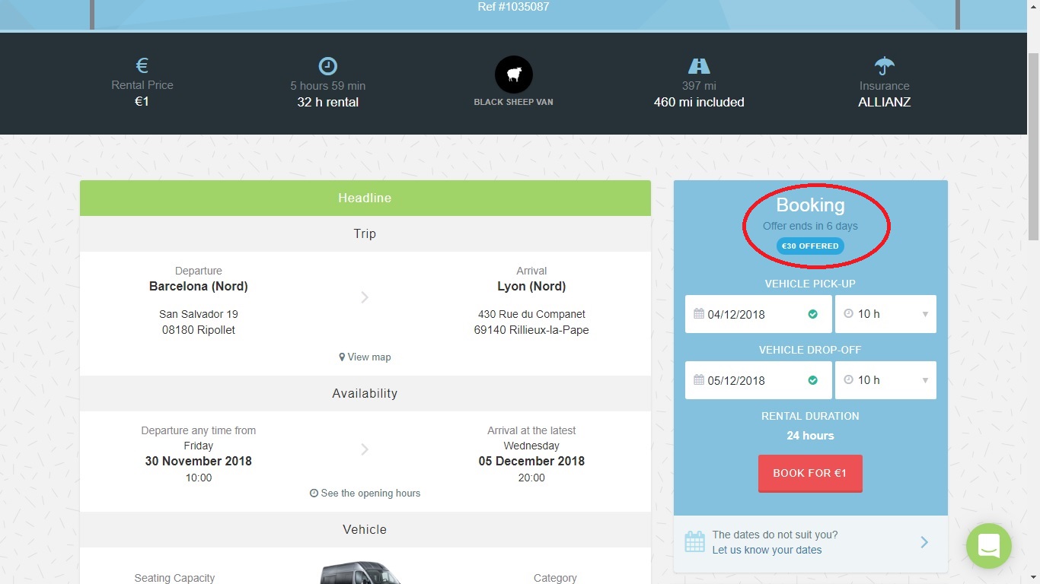The width and height of the screenshot is (1040, 584).
Task: Click the Lyon (Nord) arrival name
Action: click(531, 287)
